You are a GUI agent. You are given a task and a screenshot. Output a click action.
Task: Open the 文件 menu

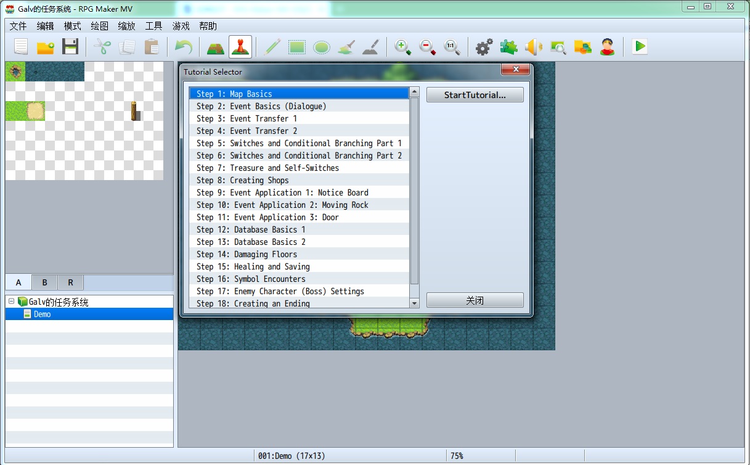pos(18,26)
